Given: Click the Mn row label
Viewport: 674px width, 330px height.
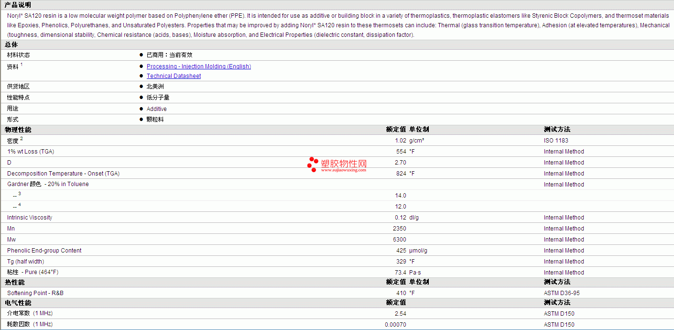Looking at the screenshot, I should tap(11, 229).
